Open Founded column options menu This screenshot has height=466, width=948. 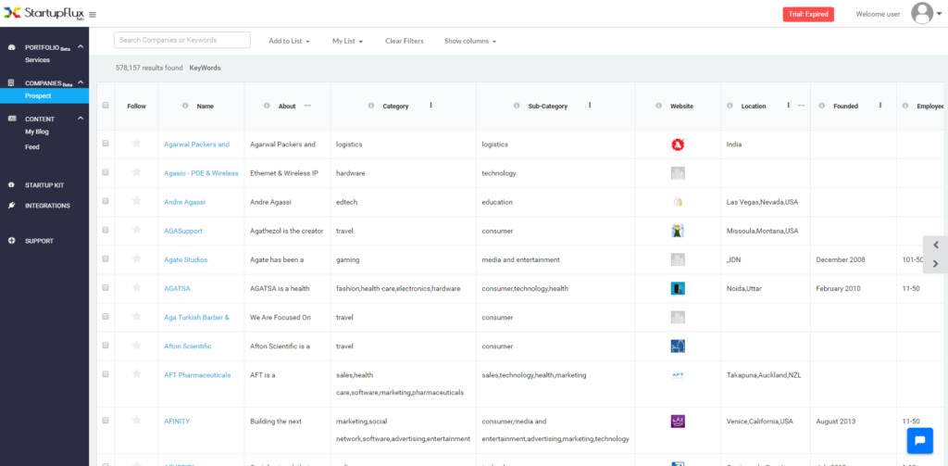click(879, 106)
